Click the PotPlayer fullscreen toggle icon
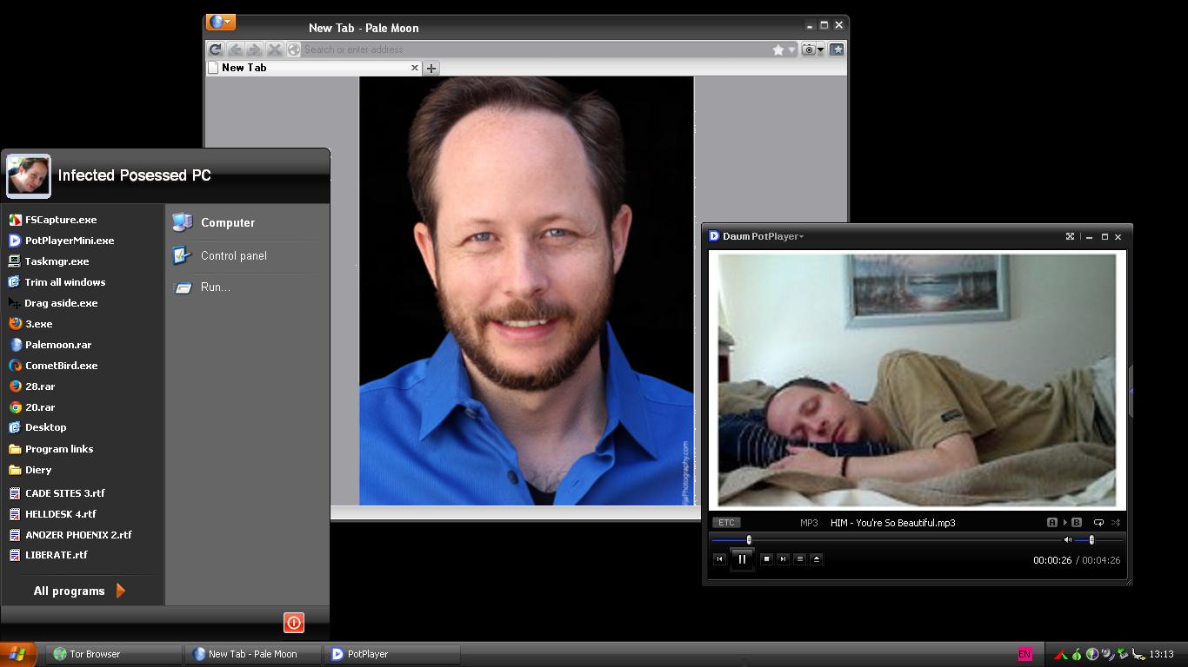This screenshot has width=1188, height=667. coord(1070,236)
